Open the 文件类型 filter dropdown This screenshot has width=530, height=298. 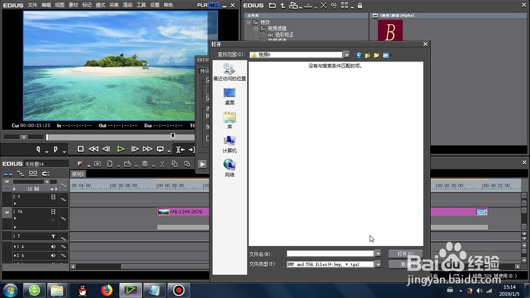pos(378,264)
